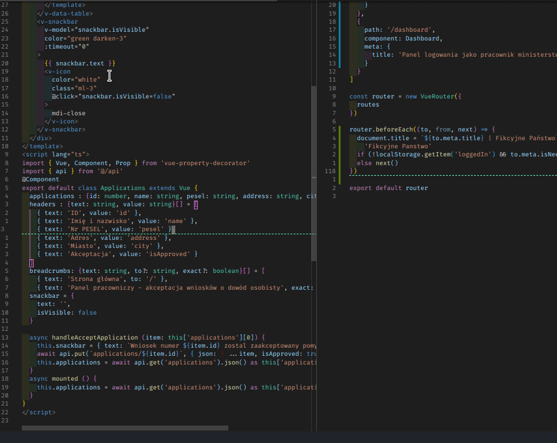Click the horizontal scrollbar under the left editor
The height and width of the screenshot is (443, 557).
point(125,428)
